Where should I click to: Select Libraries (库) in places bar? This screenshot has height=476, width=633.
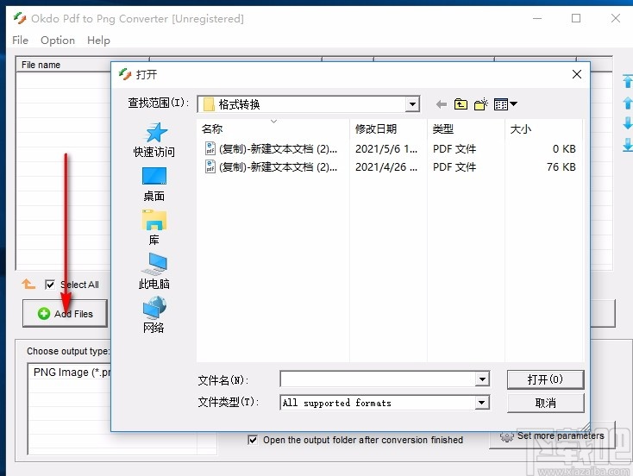point(154,228)
